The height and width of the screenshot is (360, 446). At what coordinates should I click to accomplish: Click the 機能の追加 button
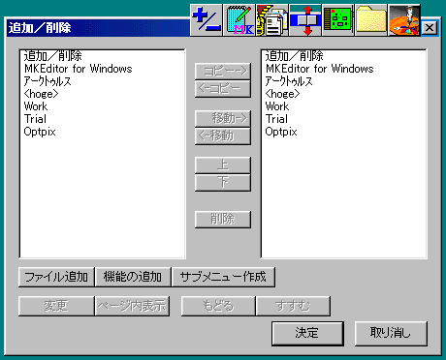(133, 277)
